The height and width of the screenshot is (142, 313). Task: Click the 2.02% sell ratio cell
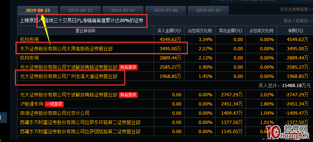tap(267, 95)
